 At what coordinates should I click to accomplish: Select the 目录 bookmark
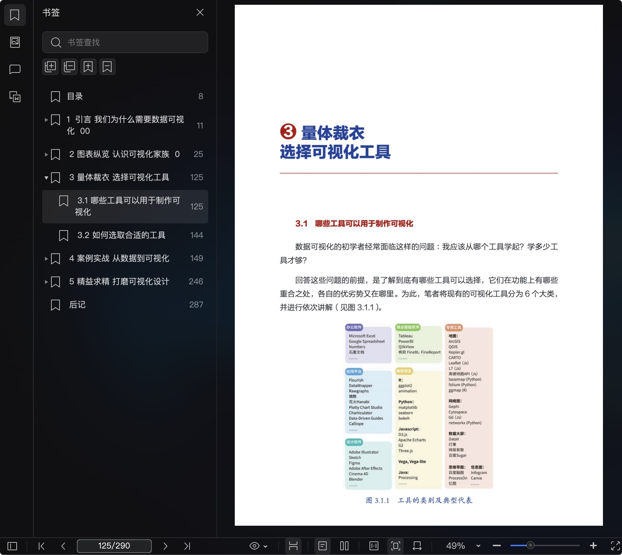click(125, 96)
